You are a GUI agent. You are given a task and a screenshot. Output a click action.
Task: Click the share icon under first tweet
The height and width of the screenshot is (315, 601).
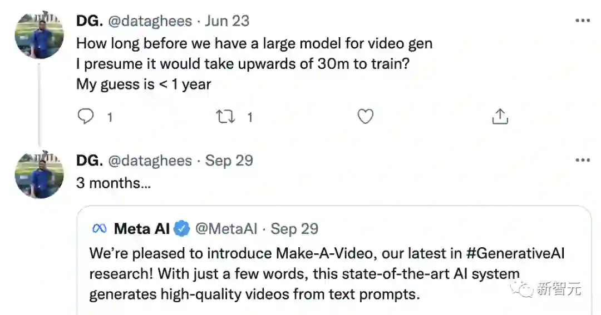click(x=500, y=116)
